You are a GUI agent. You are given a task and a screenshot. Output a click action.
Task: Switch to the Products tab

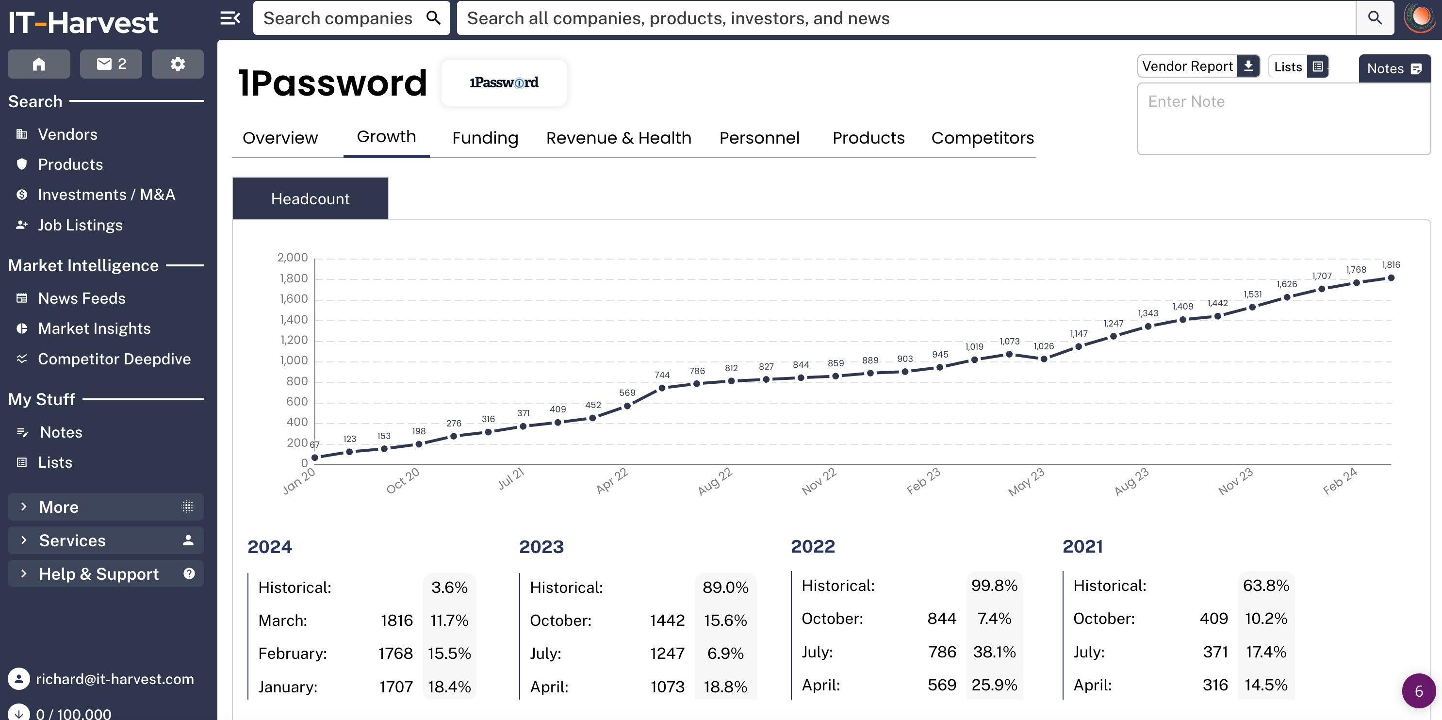pos(868,138)
